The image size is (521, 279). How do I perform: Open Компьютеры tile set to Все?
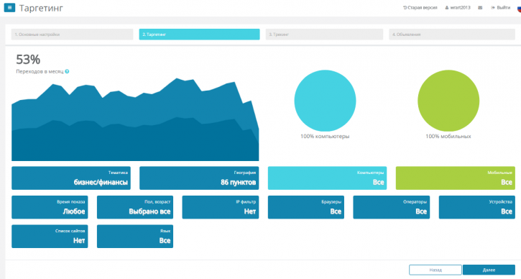pyautogui.click(x=327, y=178)
